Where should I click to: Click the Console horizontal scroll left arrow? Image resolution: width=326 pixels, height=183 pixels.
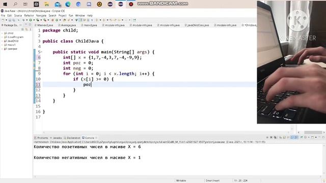point(35,177)
